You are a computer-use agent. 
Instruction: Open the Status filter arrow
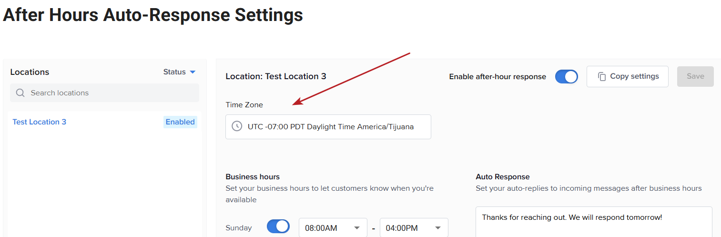tap(193, 72)
